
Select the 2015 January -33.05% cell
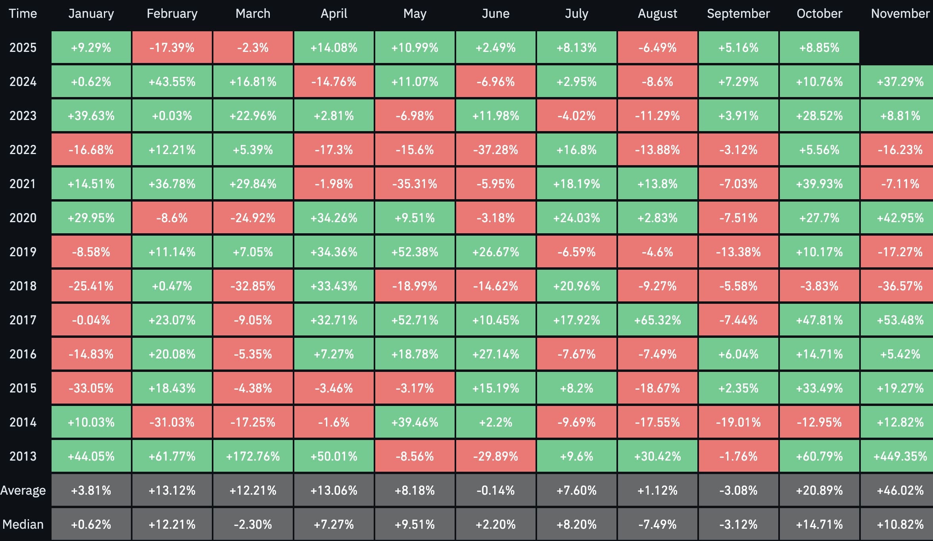91,388
